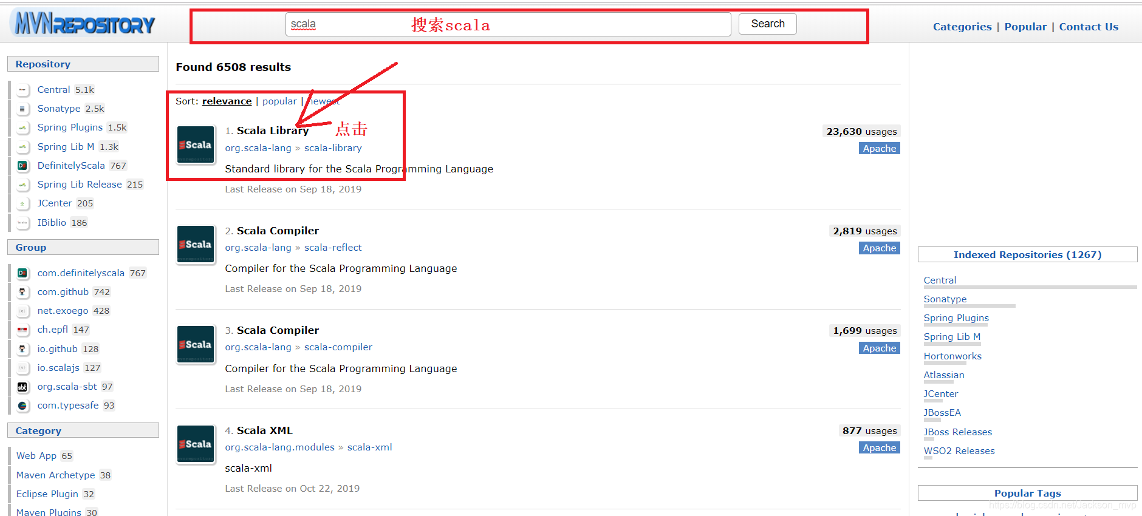Image resolution: width=1142 pixels, height=516 pixels.
Task: Click the Group section header
Action: tap(83, 248)
